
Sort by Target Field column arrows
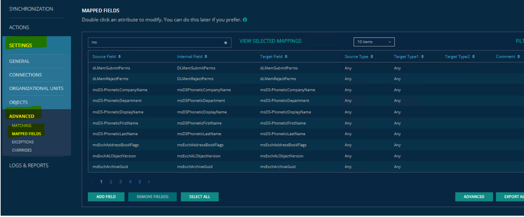[x=286, y=57]
